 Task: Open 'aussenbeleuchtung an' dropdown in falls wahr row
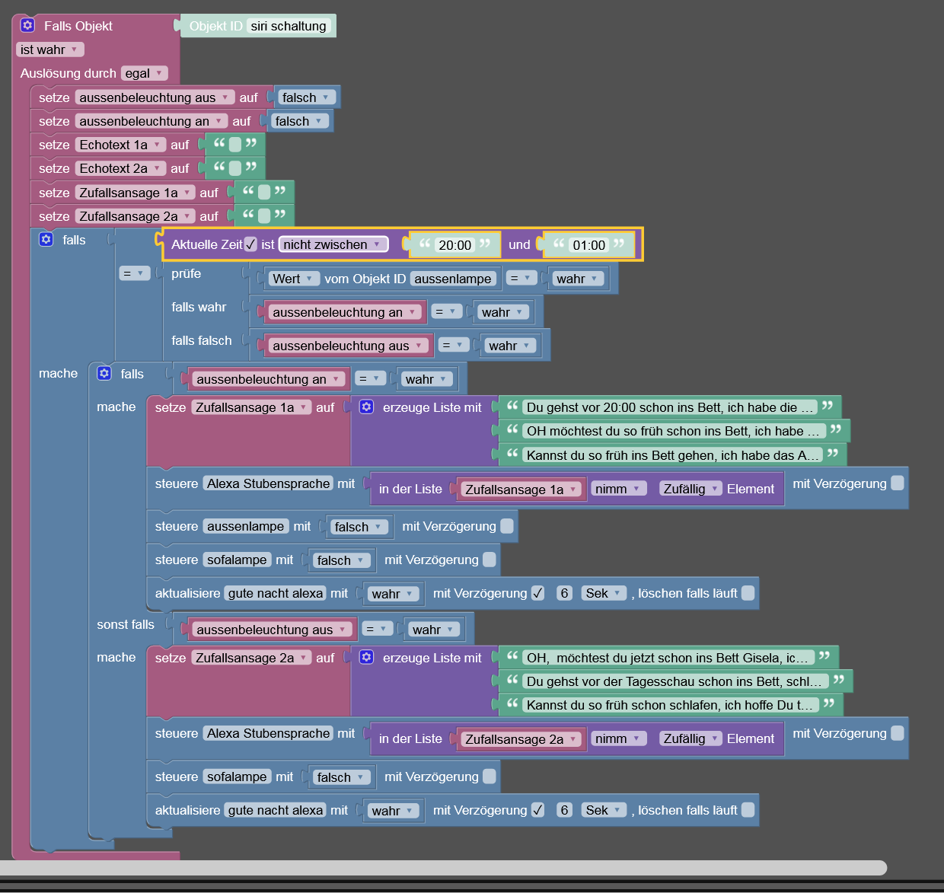click(346, 312)
